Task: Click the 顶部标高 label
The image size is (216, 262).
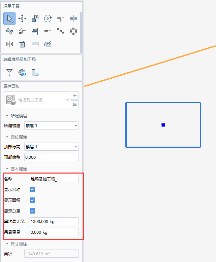Action: (12, 147)
